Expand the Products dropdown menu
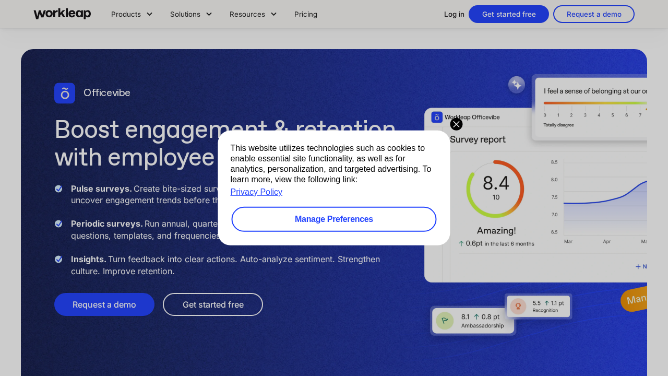The image size is (668, 376). click(132, 14)
